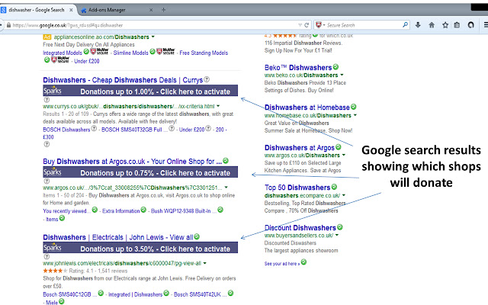Screen dimensions: 488x305
Task: Open Buy Dishwashers at Argos.co.uk result
Action: tap(132, 162)
